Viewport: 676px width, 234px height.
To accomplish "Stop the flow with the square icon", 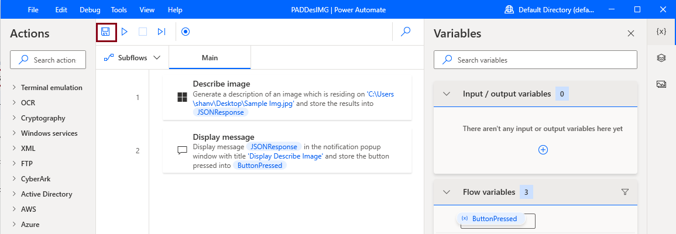I will pyautogui.click(x=143, y=32).
